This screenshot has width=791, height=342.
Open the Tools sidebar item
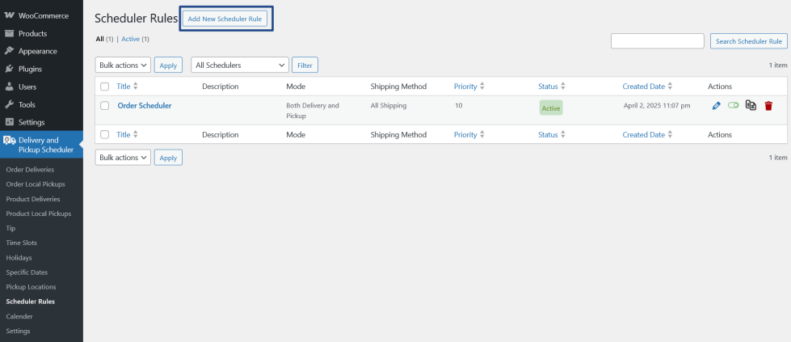(x=27, y=104)
